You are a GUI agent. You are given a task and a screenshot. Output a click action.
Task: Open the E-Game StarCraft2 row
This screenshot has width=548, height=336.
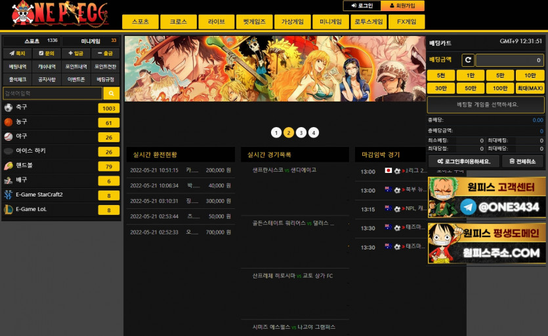tap(62, 195)
